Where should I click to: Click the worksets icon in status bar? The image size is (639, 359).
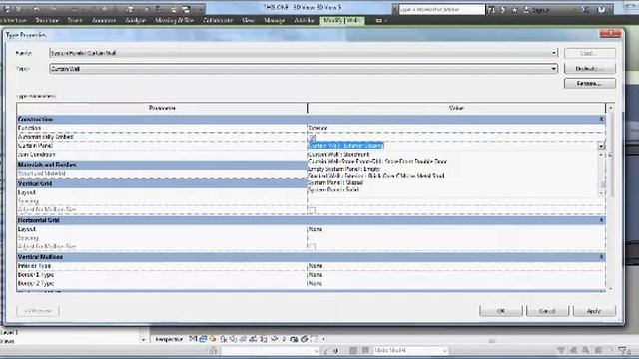[x=213, y=350]
